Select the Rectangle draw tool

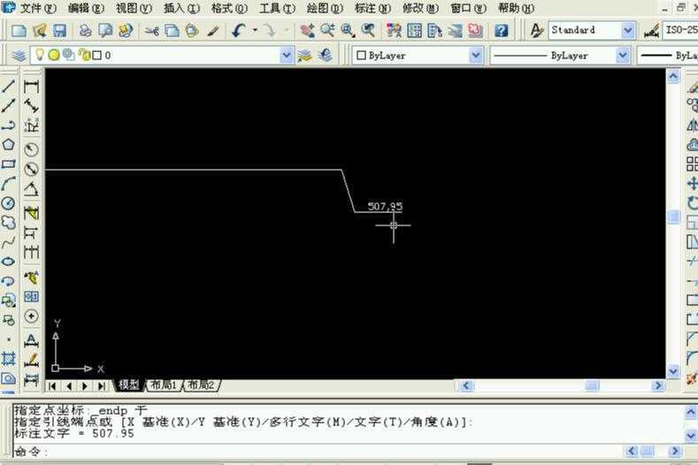pyautogui.click(x=9, y=164)
